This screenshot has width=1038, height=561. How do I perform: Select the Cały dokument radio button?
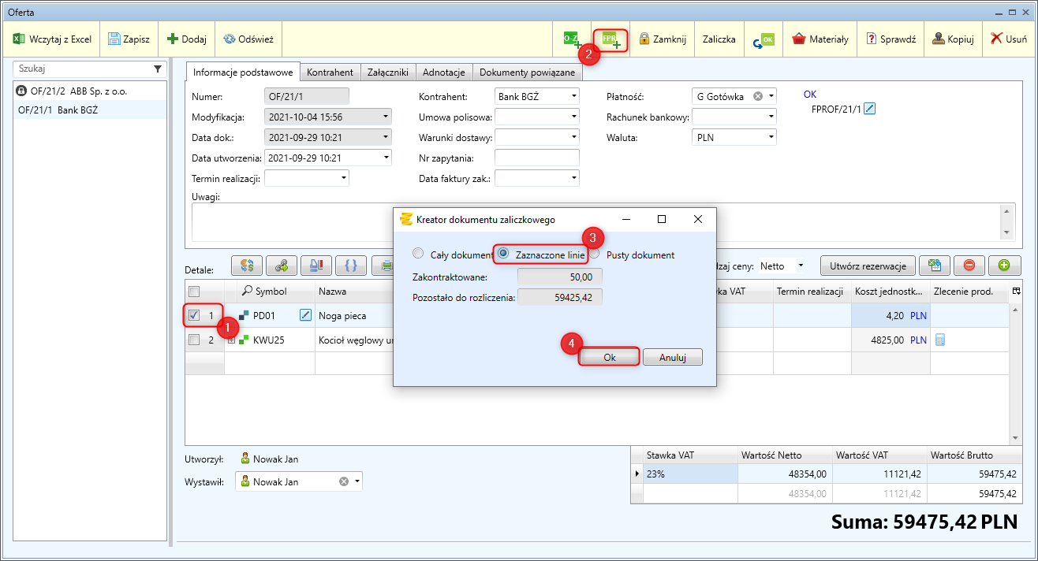click(418, 254)
